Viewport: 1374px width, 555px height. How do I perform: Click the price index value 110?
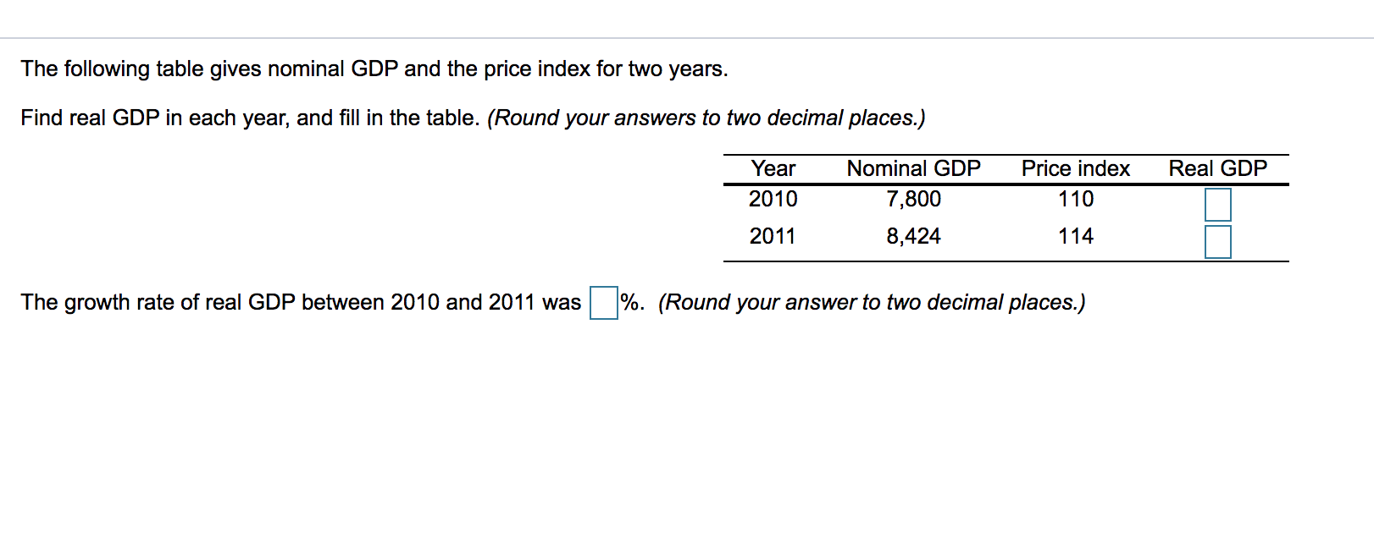1075,200
